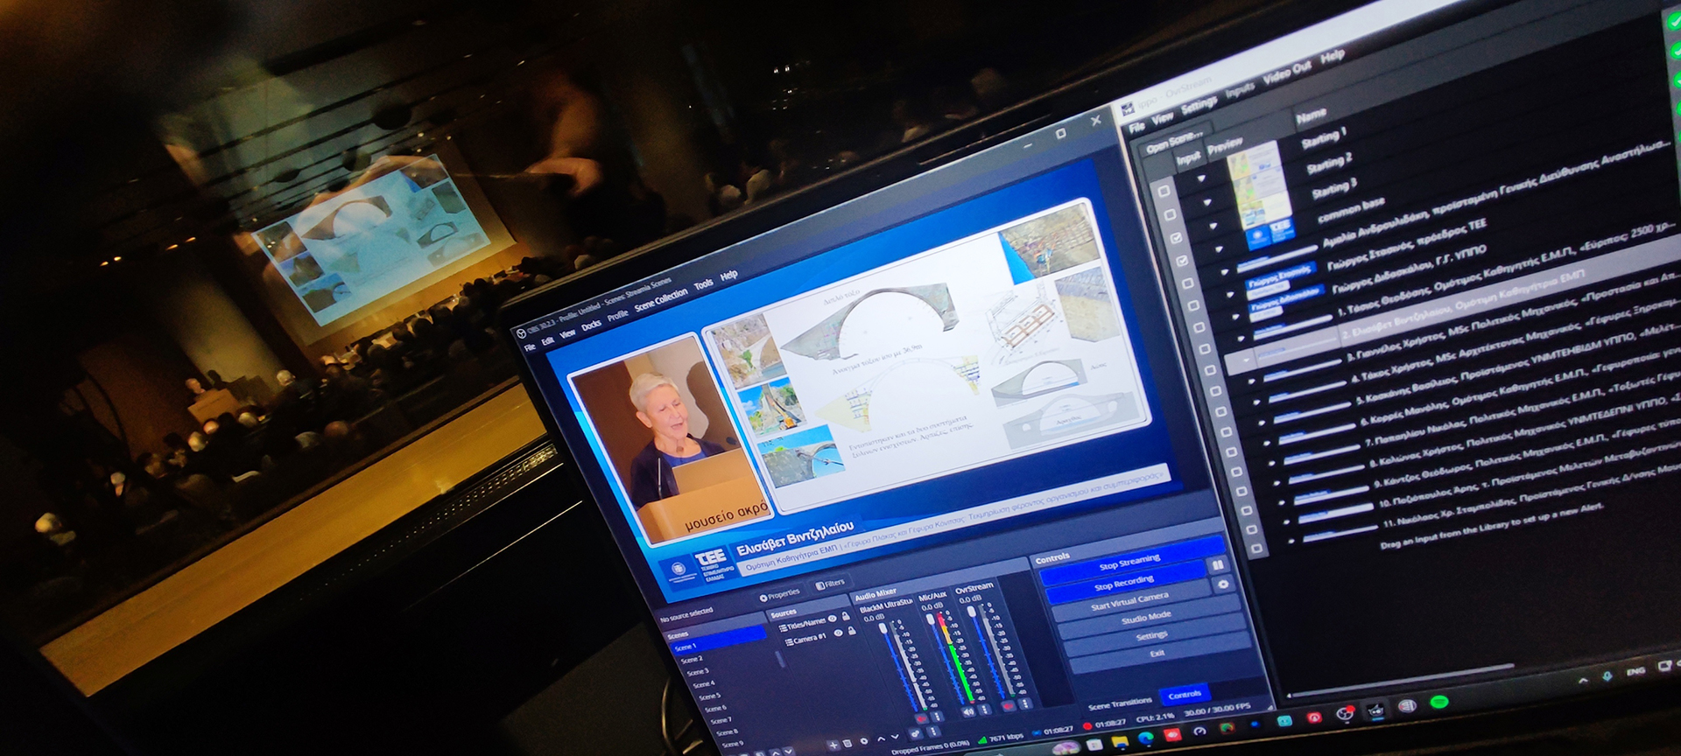Toggle lock of Camera #1 source
The image size is (1681, 756).
coord(852,630)
